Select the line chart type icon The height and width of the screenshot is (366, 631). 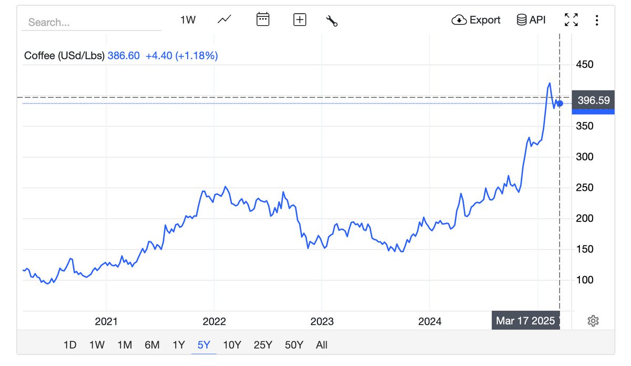(x=223, y=19)
